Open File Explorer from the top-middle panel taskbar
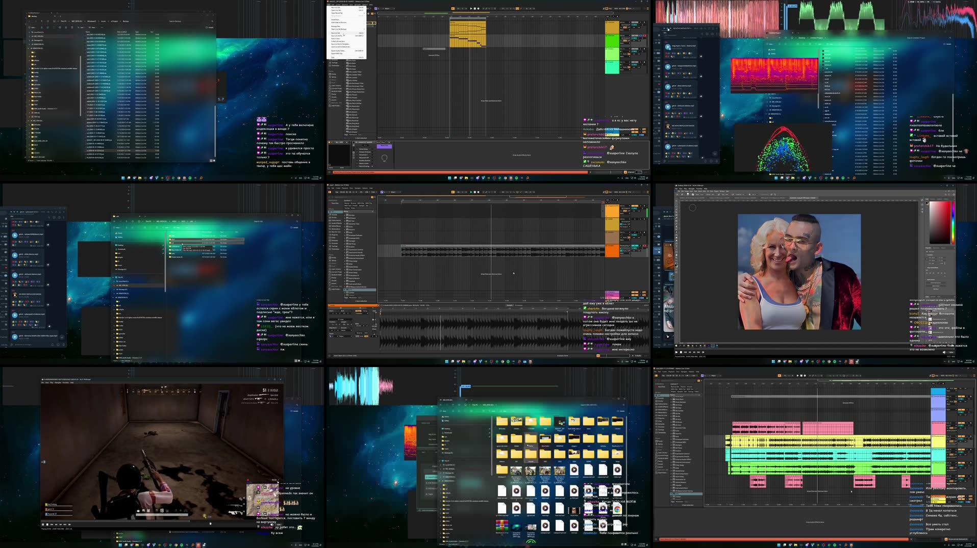This screenshot has height=548, width=977. click(466, 178)
